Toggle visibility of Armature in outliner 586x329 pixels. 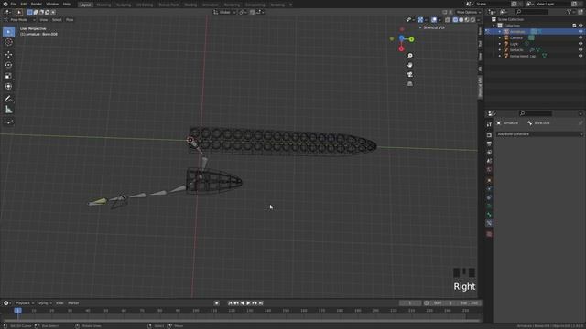click(x=581, y=32)
